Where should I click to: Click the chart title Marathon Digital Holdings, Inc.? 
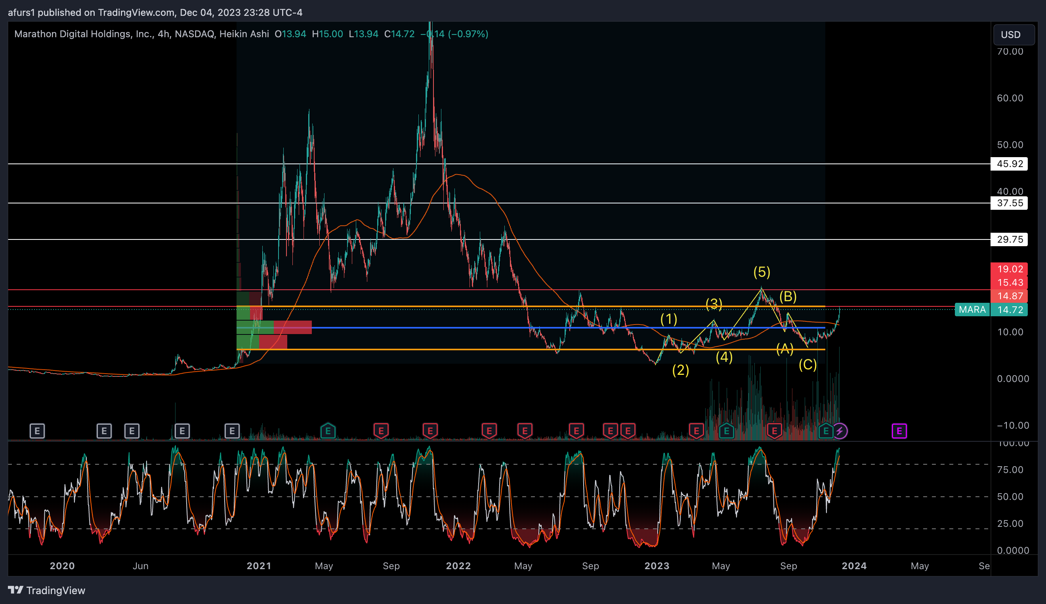pyautogui.click(x=84, y=34)
